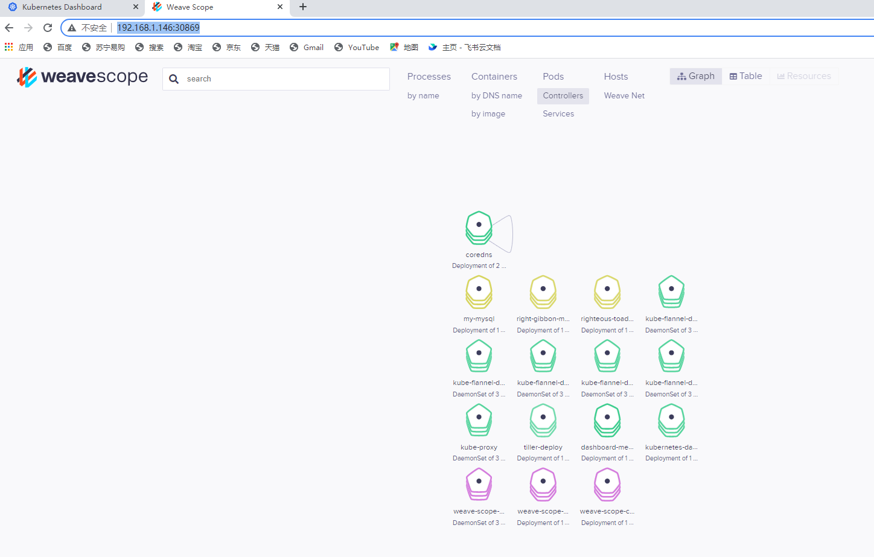
Task: Open the Weave Net view
Action: [x=624, y=95]
